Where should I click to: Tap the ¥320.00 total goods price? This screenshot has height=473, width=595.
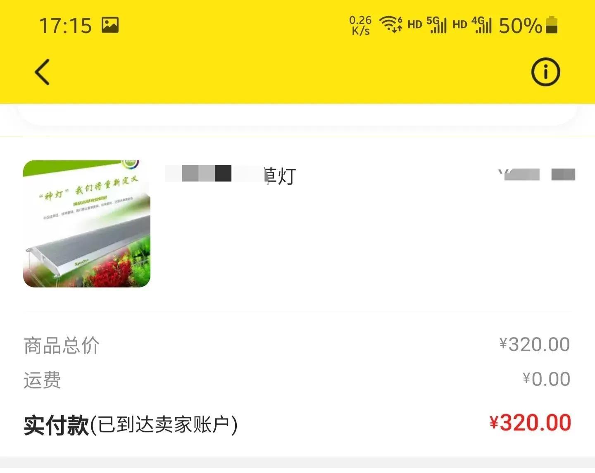point(535,345)
